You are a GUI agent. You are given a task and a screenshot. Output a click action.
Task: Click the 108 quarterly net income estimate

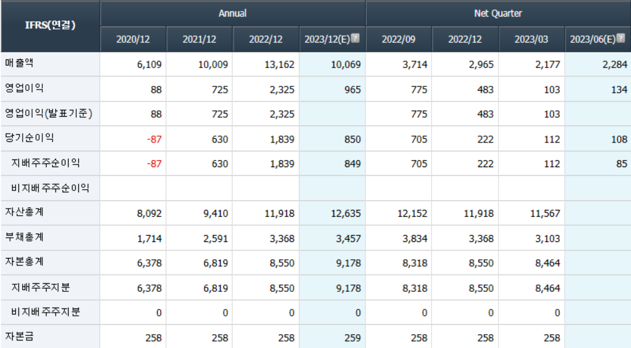click(x=619, y=139)
